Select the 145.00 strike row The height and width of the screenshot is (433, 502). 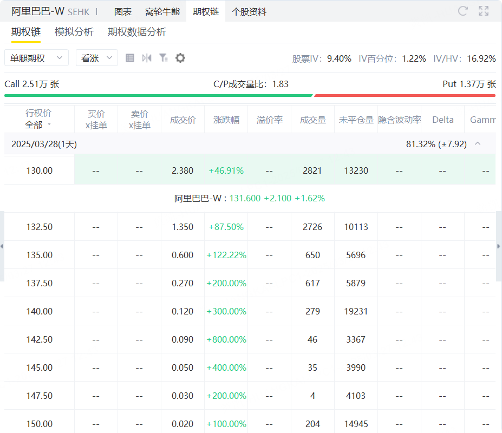click(x=250, y=368)
